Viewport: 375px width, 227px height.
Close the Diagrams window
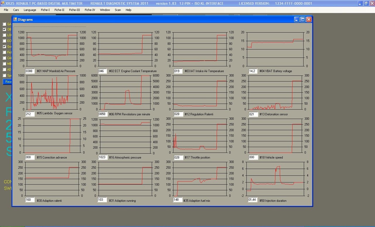pos(309,19)
